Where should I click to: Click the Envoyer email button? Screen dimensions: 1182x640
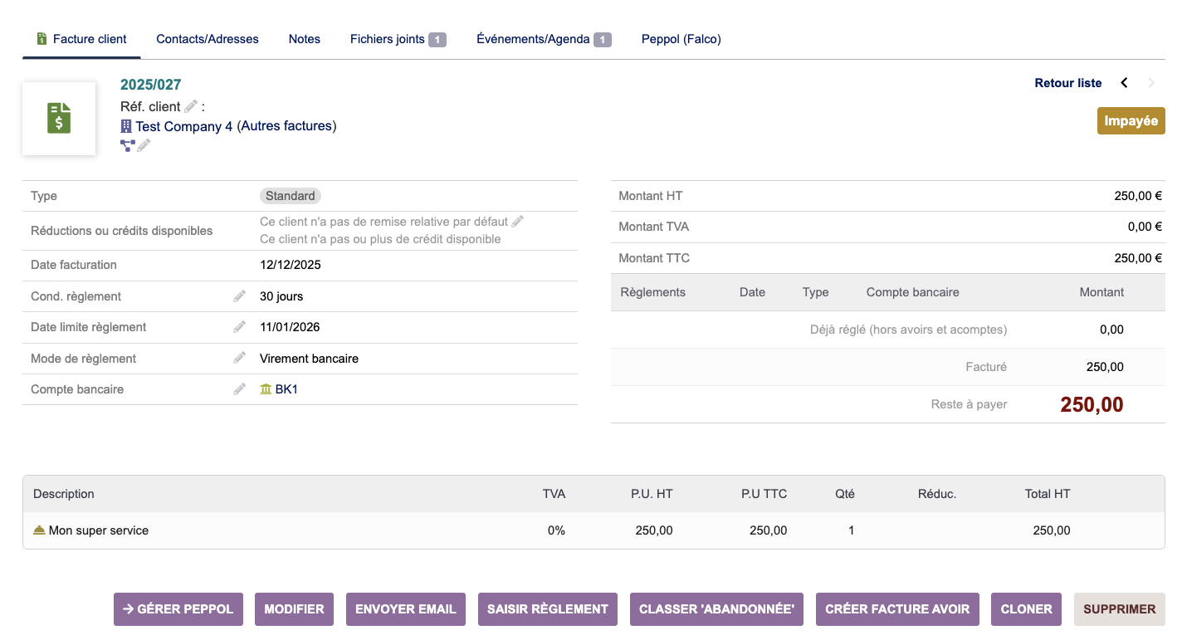point(406,609)
